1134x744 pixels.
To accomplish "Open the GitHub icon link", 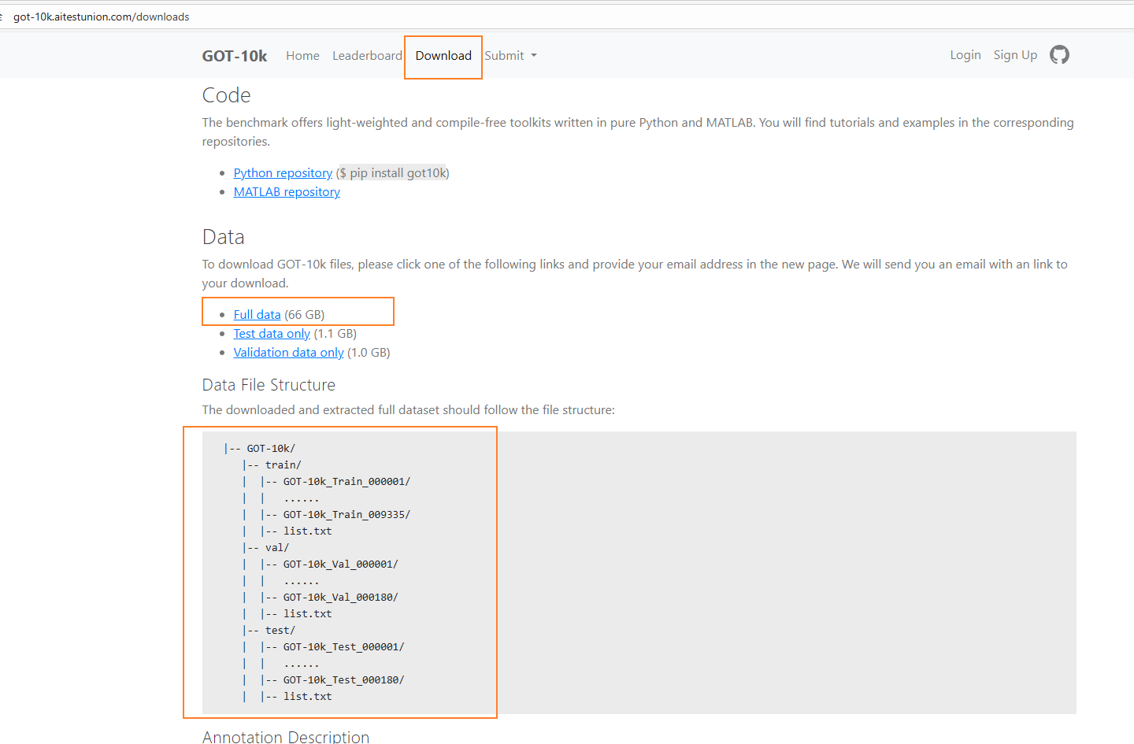I will (x=1059, y=55).
